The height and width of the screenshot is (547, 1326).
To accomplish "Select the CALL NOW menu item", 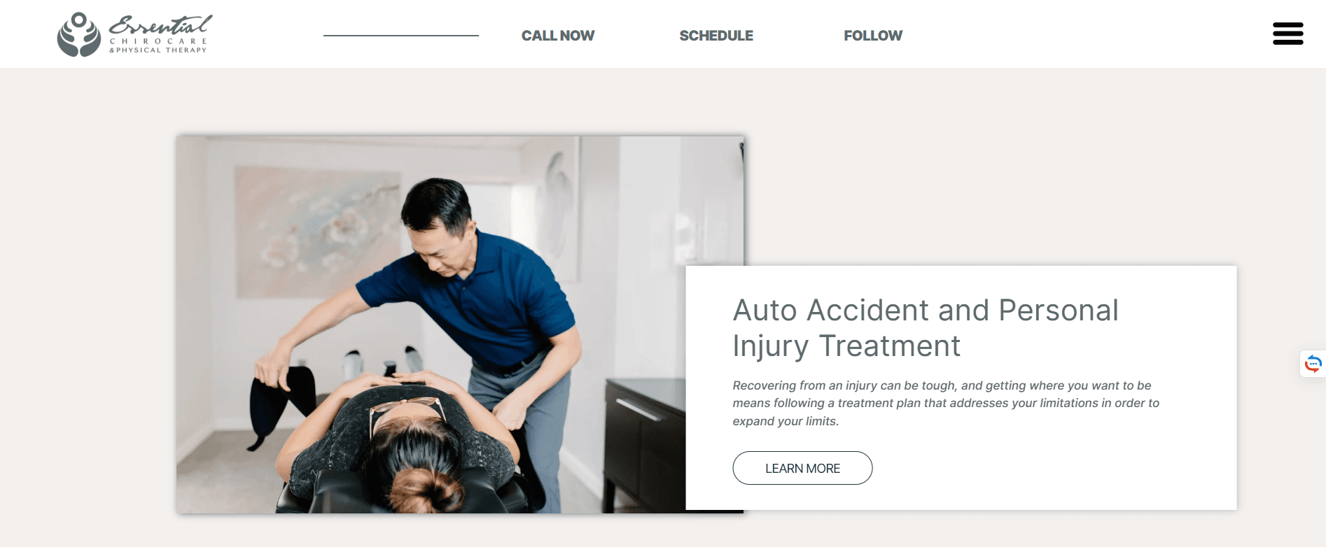I will click(558, 36).
